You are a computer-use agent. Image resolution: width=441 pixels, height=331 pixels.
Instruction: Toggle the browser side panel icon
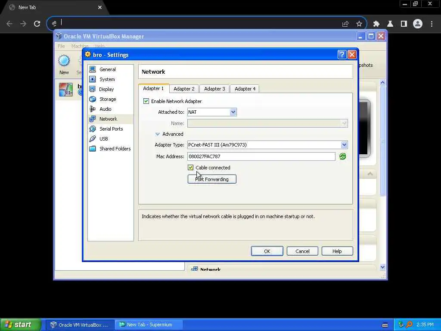click(404, 24)
